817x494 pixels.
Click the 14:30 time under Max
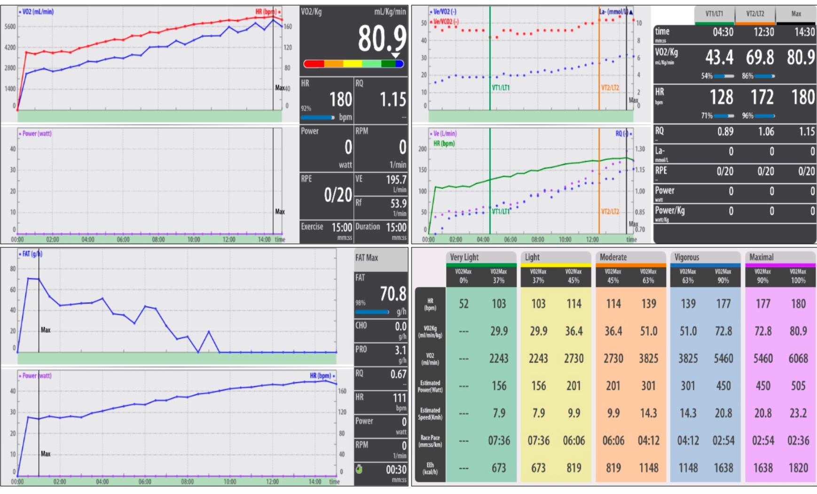[x=804, y=32]
